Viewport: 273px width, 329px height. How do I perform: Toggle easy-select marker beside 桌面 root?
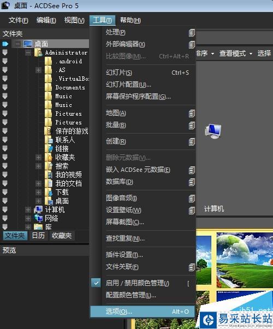[5, 44]
